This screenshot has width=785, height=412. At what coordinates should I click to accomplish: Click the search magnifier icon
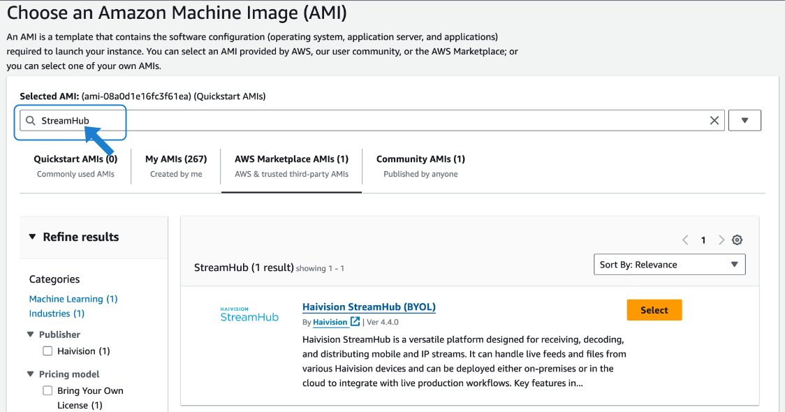30,121
